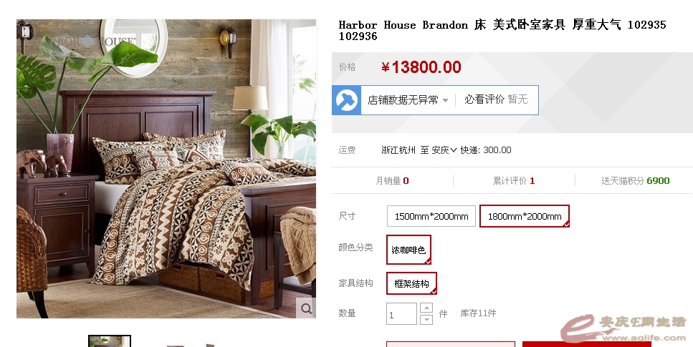This screenshot has height=347, width=693.
Task: Click the quantity input field
Action: click(x=401, y=314)
